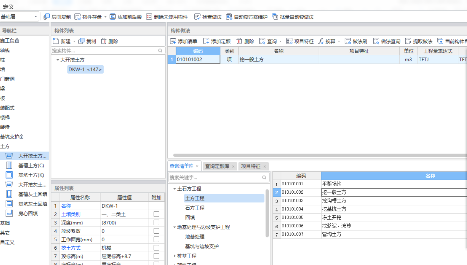
Task: Click 添加定额 icon
Action: click(x=206, y=41)
